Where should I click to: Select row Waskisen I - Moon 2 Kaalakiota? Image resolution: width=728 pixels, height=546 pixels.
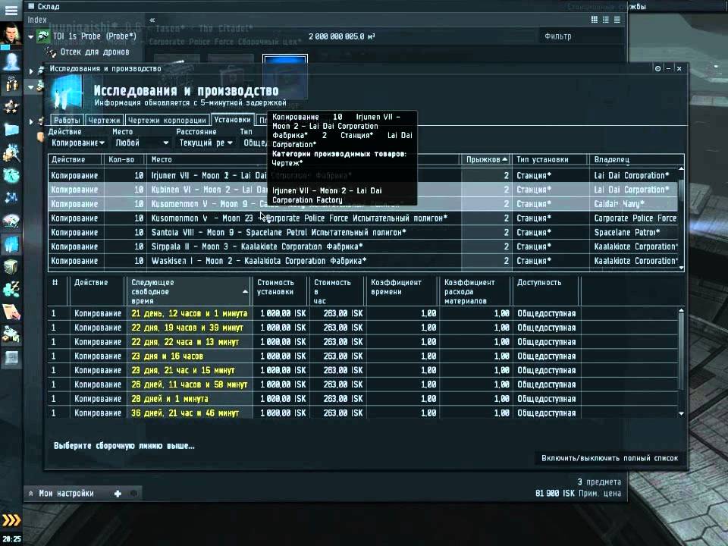(362, 261)
